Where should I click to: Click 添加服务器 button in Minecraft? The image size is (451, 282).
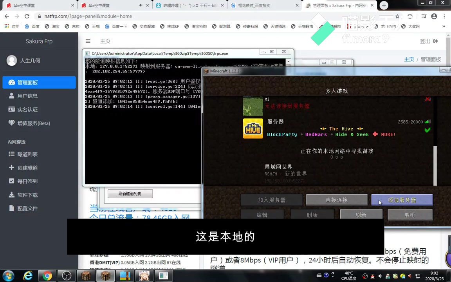tap(402, 200)
